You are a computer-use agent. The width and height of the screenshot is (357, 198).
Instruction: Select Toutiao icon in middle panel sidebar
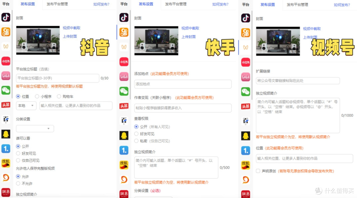[x=124, y=106]
